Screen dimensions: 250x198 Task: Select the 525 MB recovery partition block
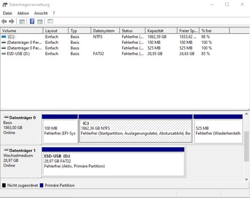pos(218,131)
